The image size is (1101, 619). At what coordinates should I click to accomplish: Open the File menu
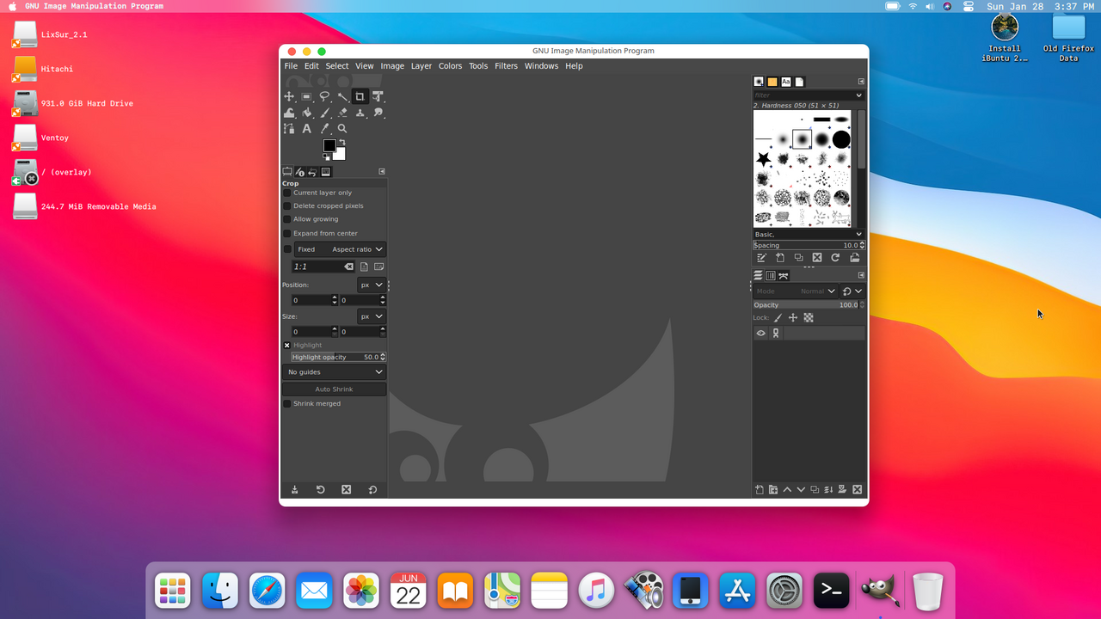tap(291, 66)
